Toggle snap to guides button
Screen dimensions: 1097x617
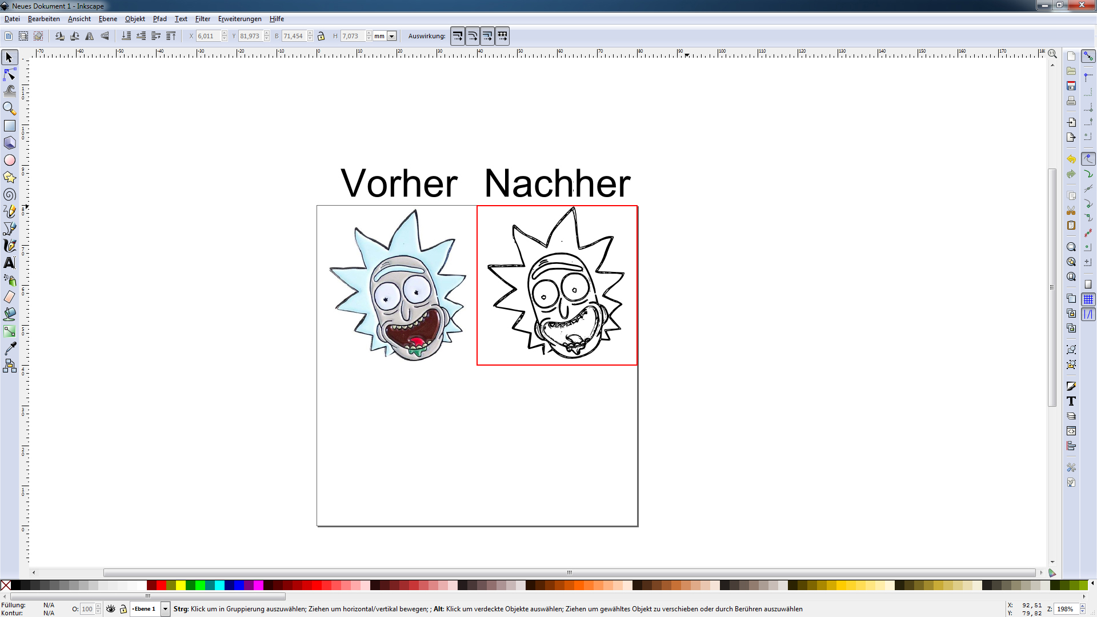(1088, 314)
